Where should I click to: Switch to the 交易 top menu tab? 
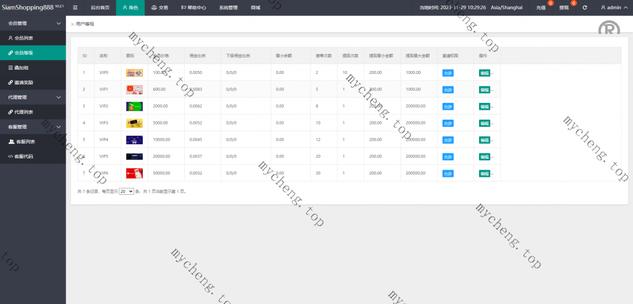(x=159, y=7)
